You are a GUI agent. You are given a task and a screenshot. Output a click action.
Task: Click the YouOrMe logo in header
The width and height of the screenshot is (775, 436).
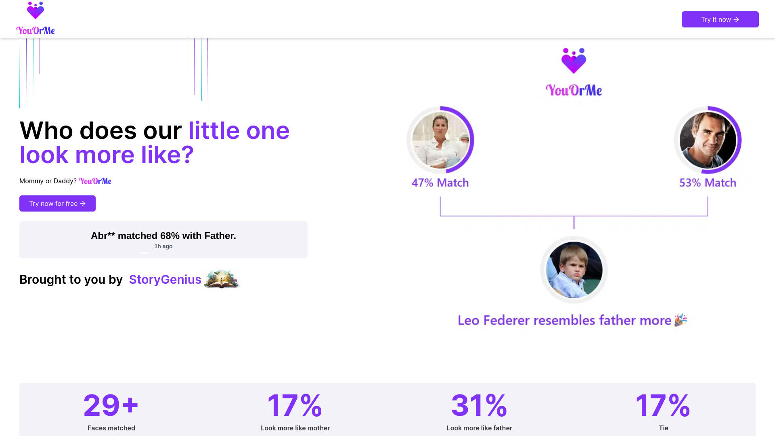(35, 19)
